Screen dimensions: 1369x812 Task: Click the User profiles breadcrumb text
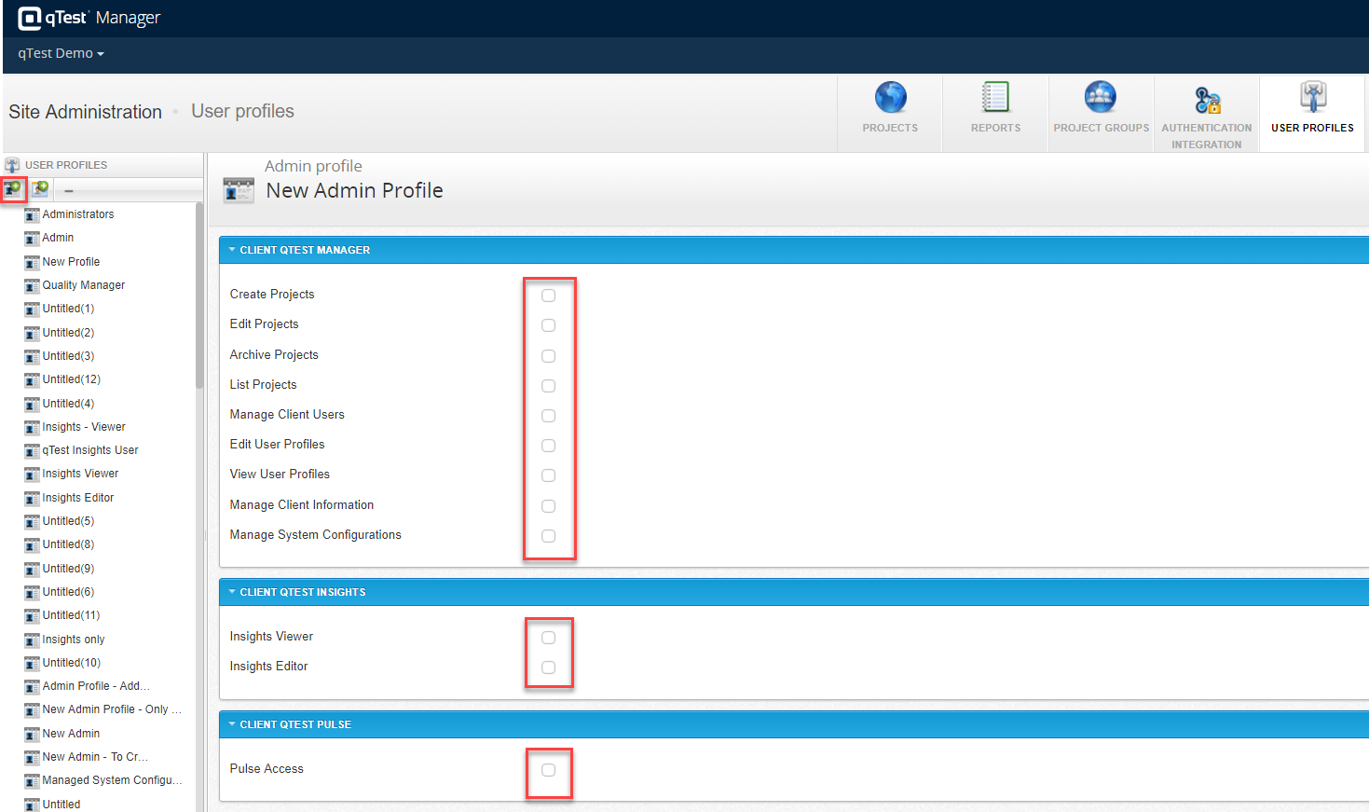(242, 111)
